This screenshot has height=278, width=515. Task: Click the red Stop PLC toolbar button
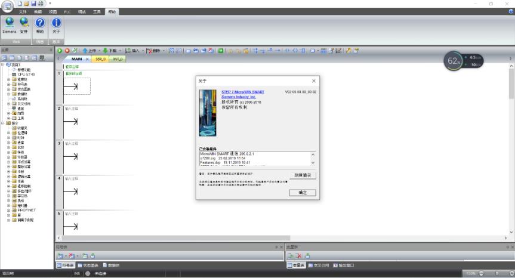(x=67, y=51)
